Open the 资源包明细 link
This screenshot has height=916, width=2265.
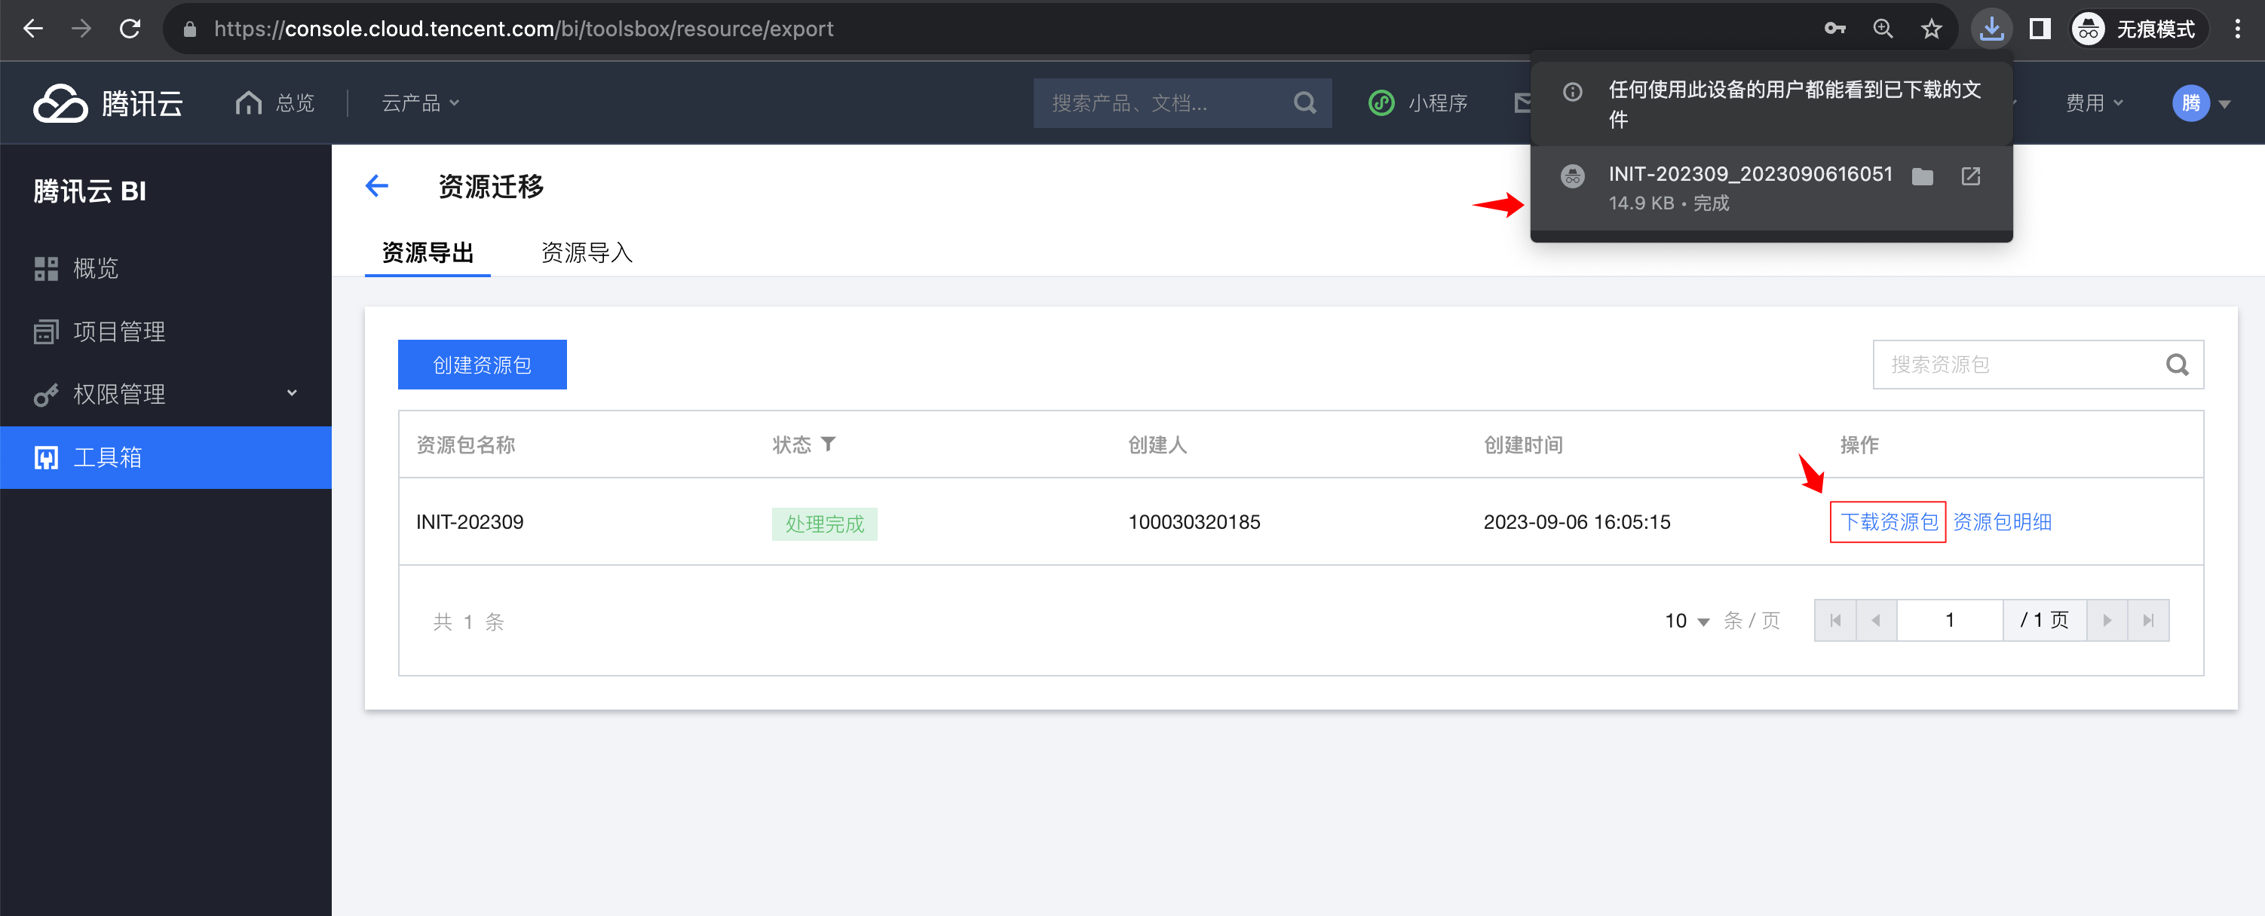pyautogui.click(x=2002, y=523)
